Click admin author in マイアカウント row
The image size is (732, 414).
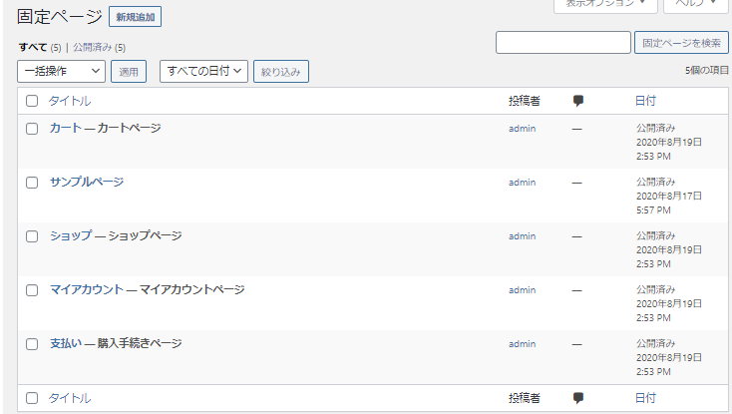pyautogui.click(x=522, y=290)
